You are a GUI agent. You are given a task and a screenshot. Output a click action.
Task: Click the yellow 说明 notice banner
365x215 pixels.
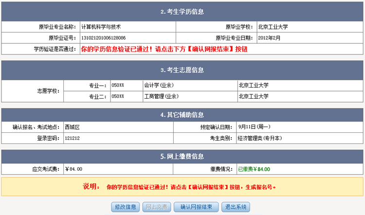(182, 187)
